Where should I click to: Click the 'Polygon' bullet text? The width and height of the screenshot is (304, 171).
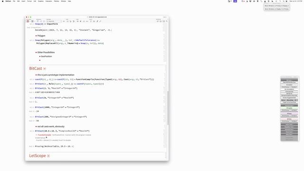tap(41, 36)
